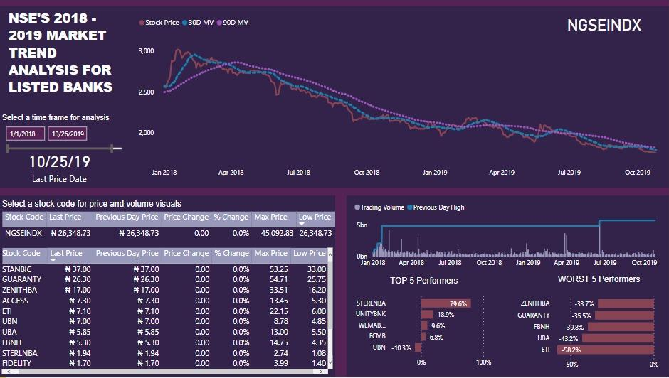Select the end date field showing 10/26/2019
The image size is (669, 378).
67,134
